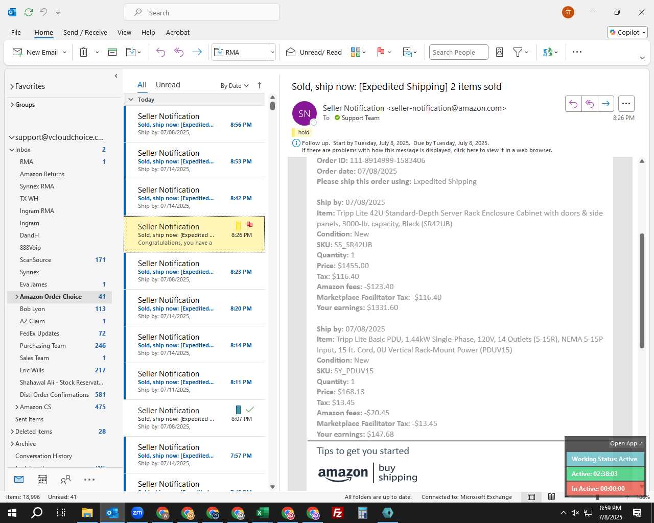Image resolution: width=654 pixels, height=523 pixels.
Task: Open Quick Steps RMA dropdown arrow
Action: [272, 52]
